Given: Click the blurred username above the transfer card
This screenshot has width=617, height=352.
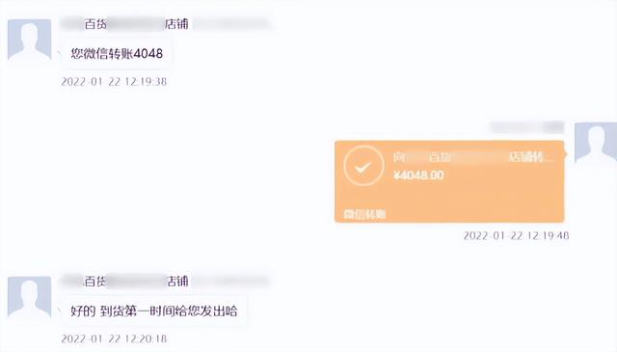Looking at the screenshot, I should tap(527, 127).
